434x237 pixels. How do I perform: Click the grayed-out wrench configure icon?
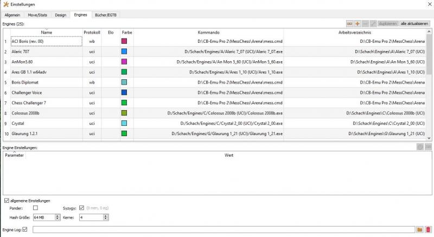(373, 24)
